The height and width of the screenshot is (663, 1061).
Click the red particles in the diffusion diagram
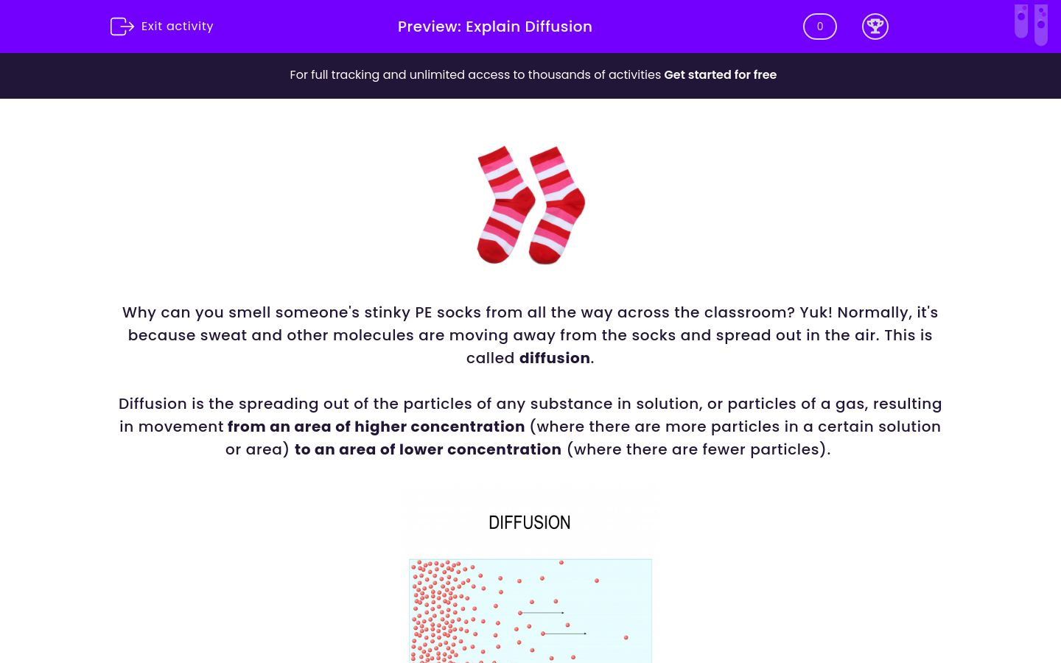449,611
